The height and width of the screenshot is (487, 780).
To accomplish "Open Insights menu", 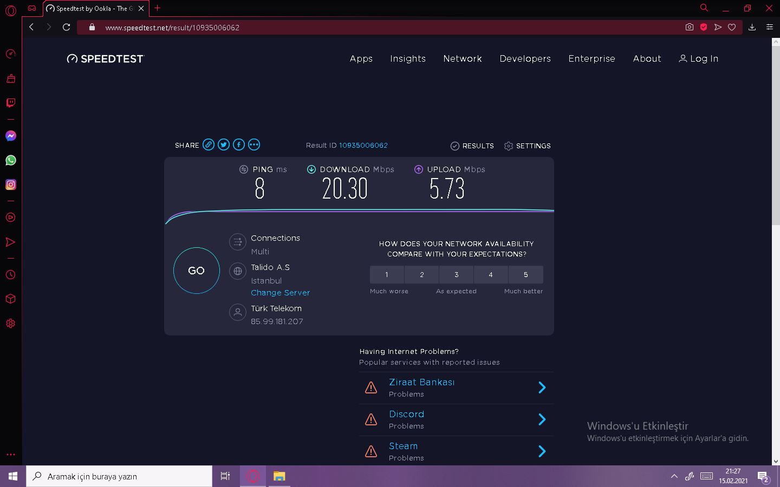I will [x=408, y=58].
